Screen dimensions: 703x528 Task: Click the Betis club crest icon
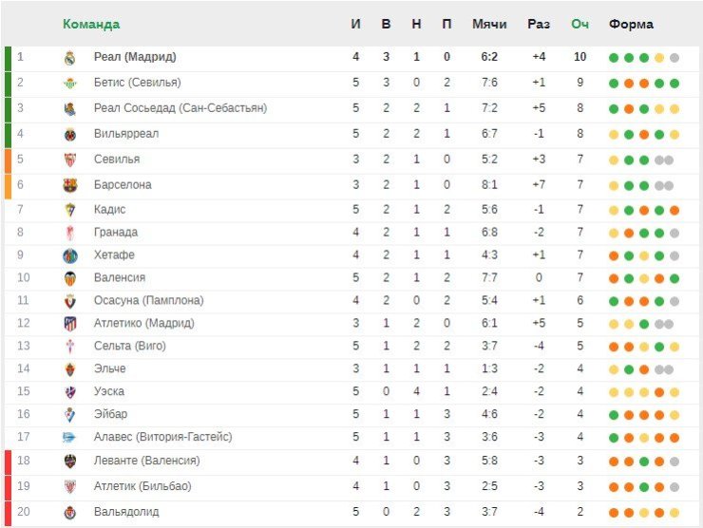click(x=70, y=84)
